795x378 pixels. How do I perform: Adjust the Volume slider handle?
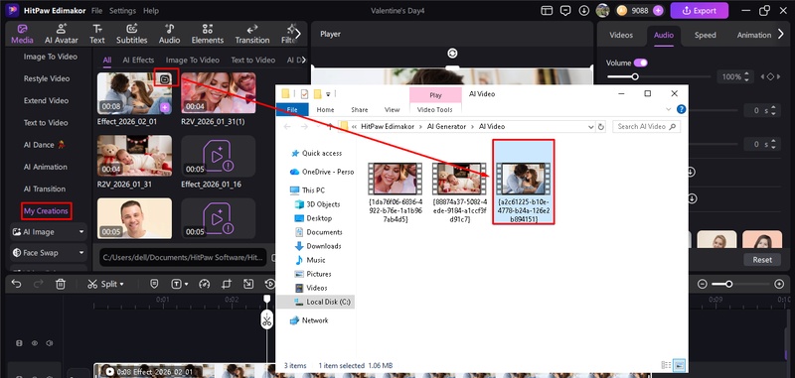pos(634,77)
